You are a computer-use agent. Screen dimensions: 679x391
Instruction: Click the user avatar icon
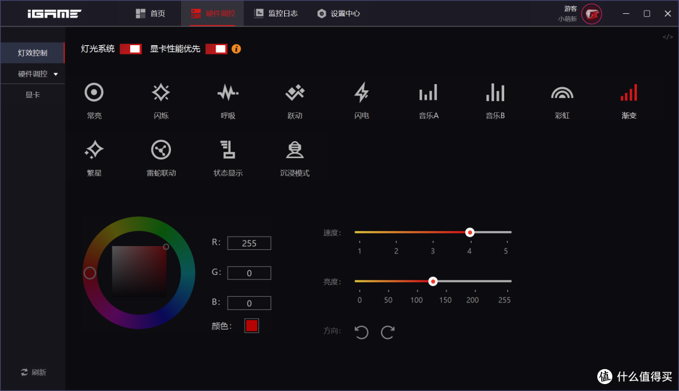pos(592,14)
